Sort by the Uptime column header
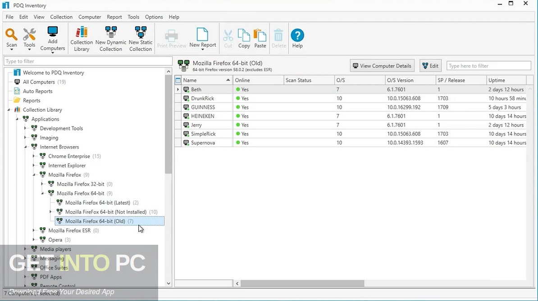 pyautogui.click(x=506, y=80)
